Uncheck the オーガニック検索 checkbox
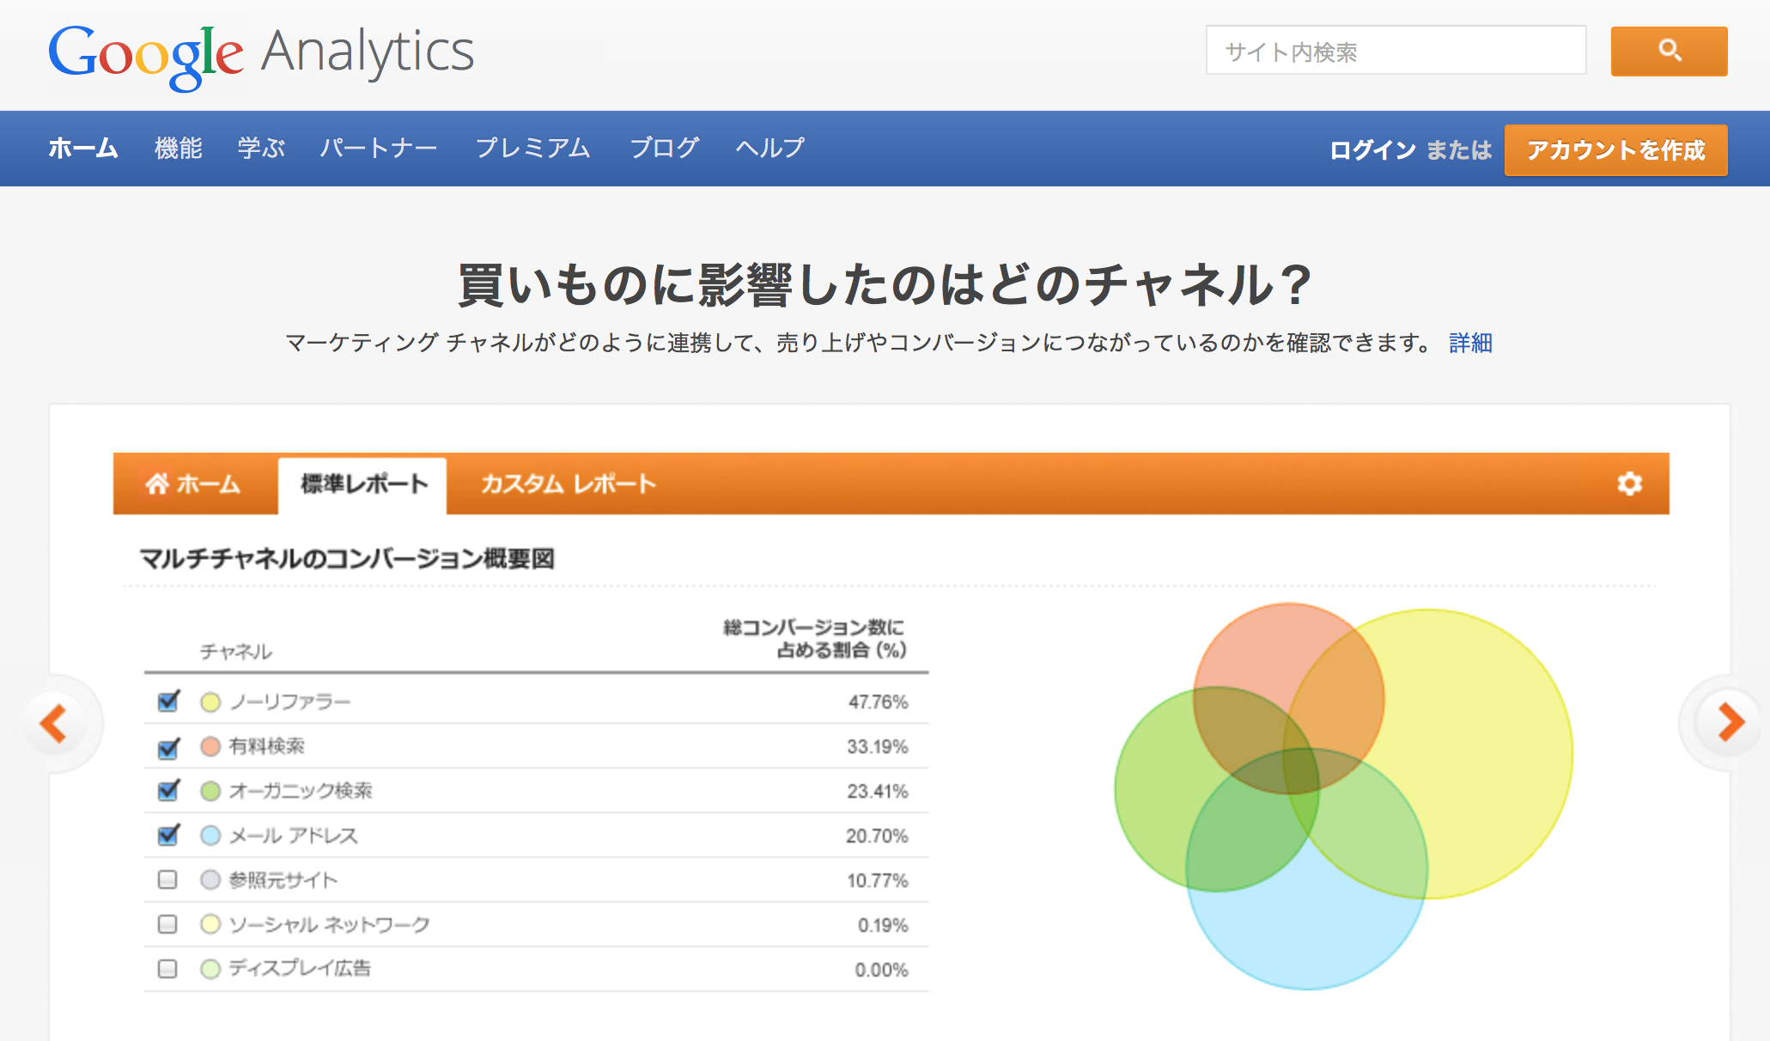 coord(168,790)
